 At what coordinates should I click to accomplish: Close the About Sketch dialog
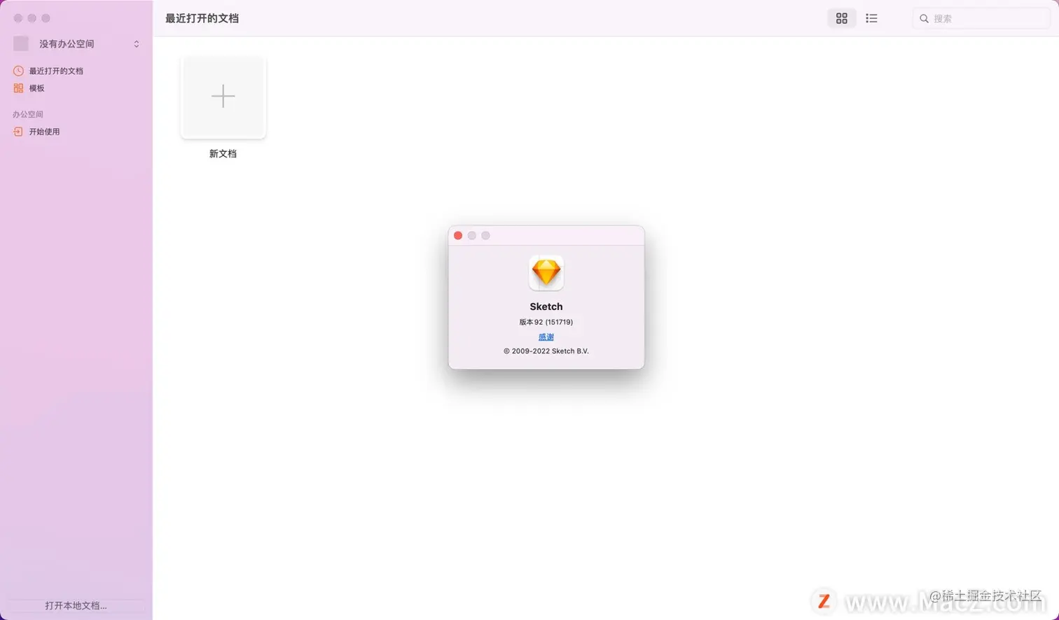tap(458, 236)
